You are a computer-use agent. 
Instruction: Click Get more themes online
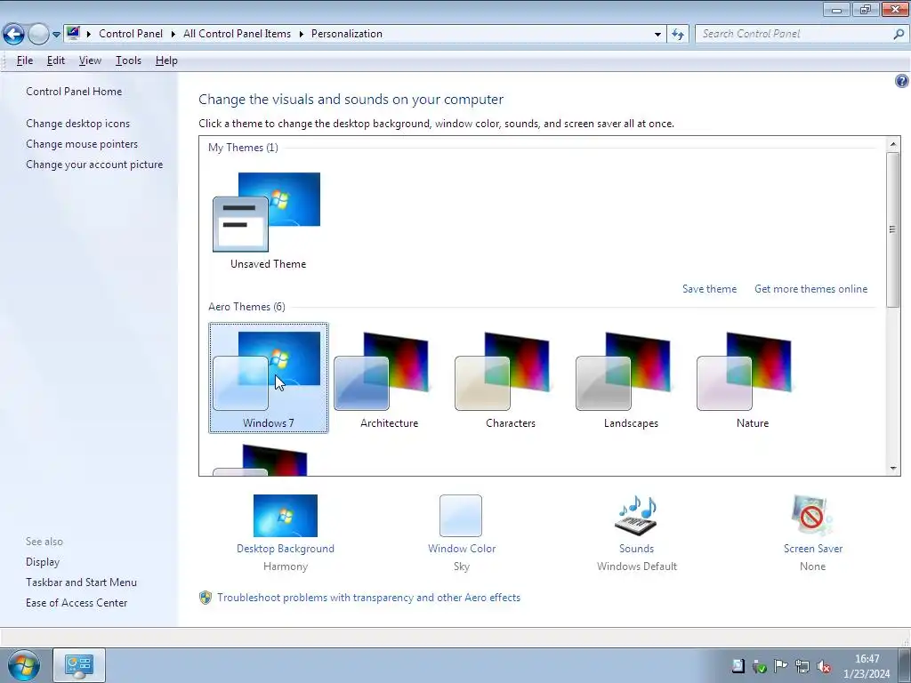pyautogui.click(x=810, y=289)
